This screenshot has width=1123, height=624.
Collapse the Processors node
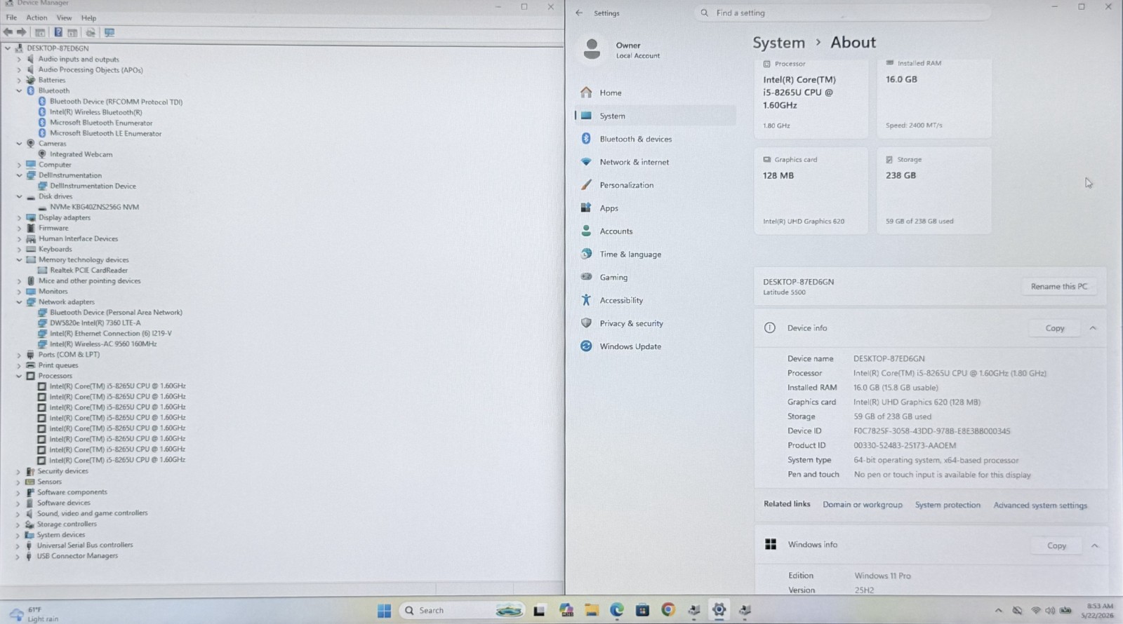19,377
